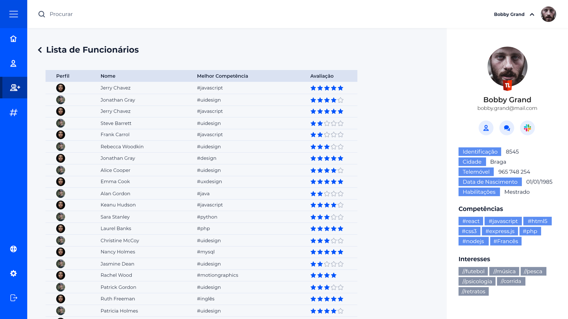Open the hashtag skills sidebar icon
The image size is (568, 319).
tap(13, 113)
